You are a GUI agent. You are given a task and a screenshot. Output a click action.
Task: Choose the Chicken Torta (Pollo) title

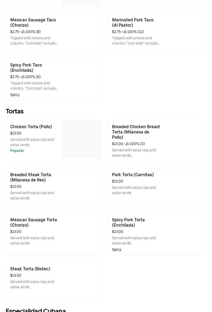coord(31,127)
